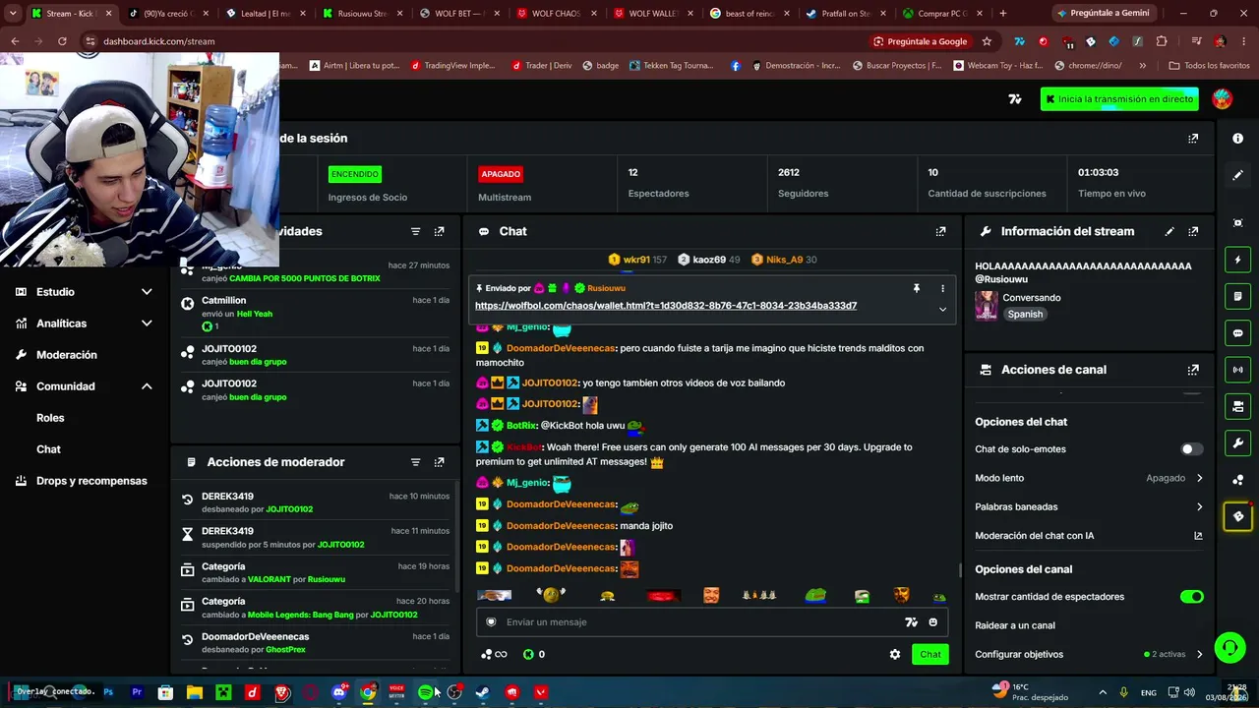Image resolution: width=1259 pixels, height=708 pixels.
Task: Click the speech bubble icon in right sidebar
Action: point(1237,333)
